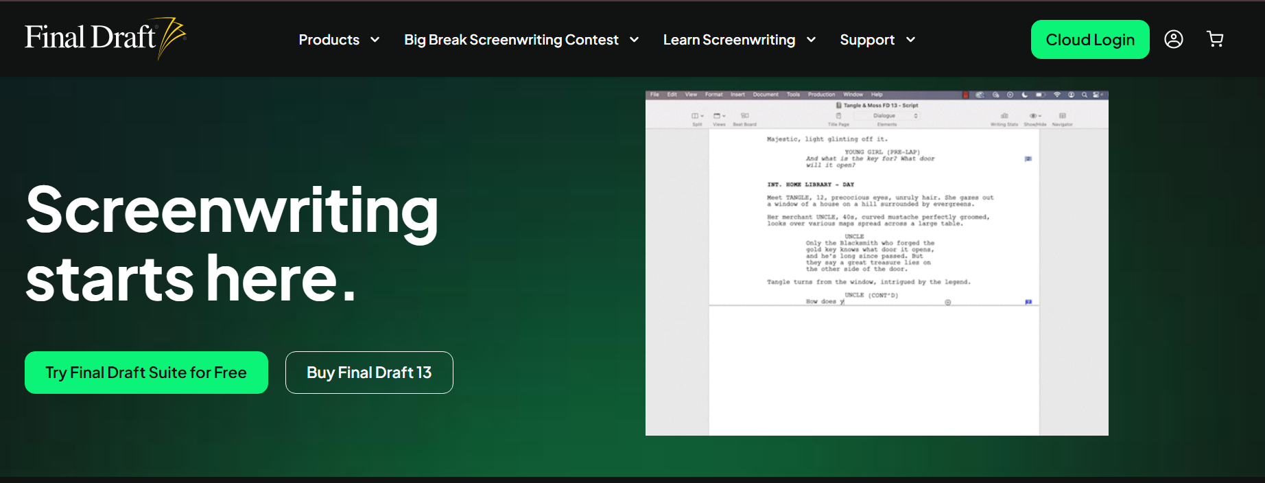Click the Cloud Login button
This screenshot has height=483, width=1265.
tap(1090, 40)
